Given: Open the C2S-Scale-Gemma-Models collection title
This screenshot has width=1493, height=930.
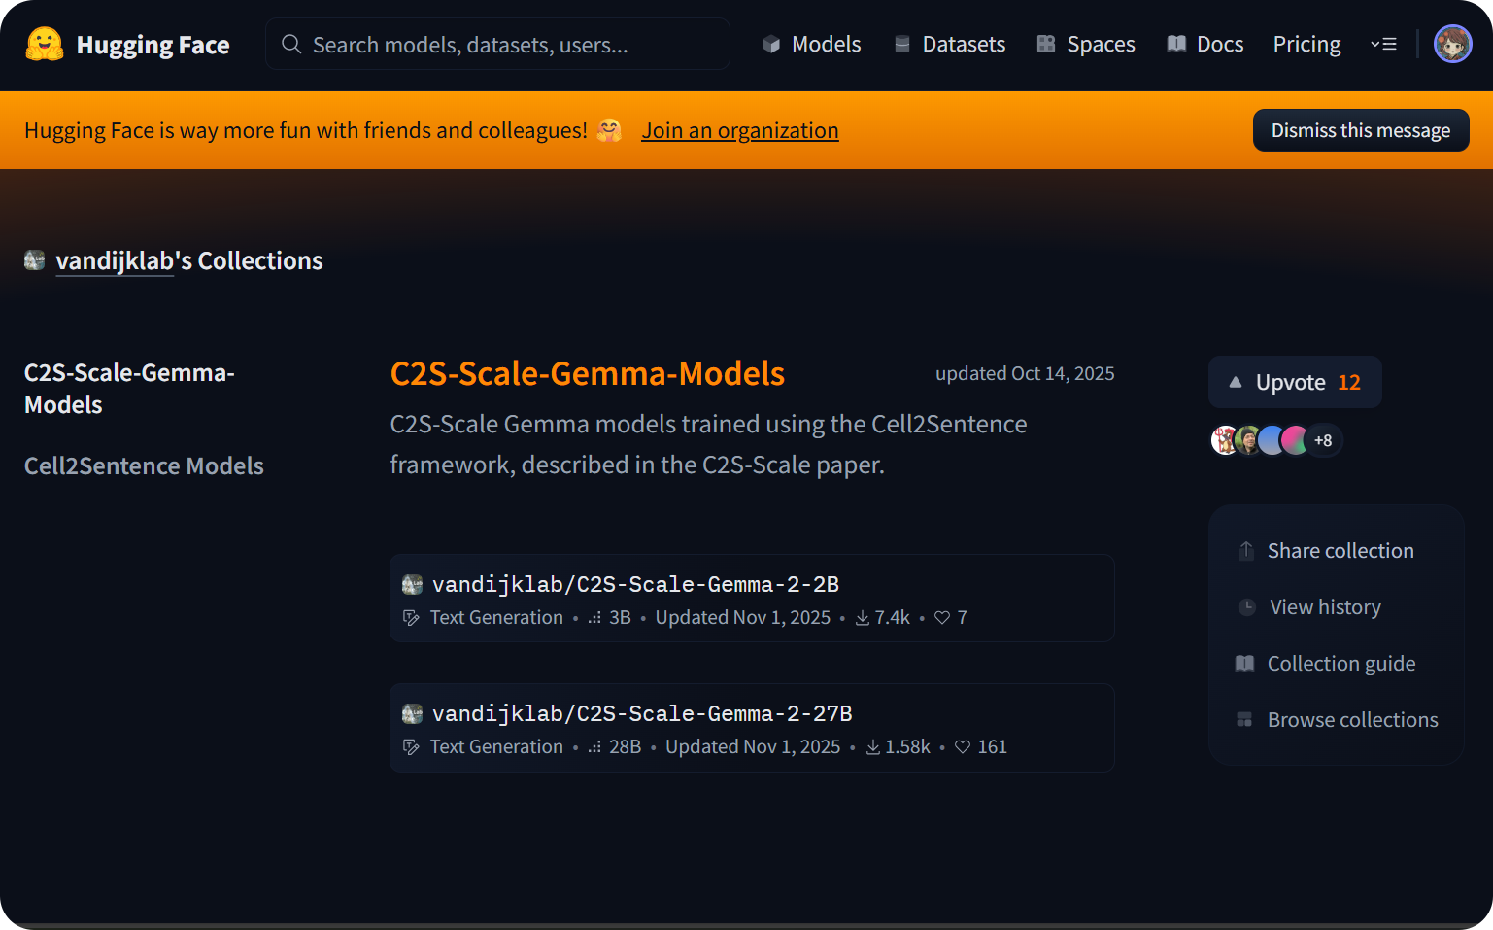Looking at the screenshot, I should [x=587, y=373].
